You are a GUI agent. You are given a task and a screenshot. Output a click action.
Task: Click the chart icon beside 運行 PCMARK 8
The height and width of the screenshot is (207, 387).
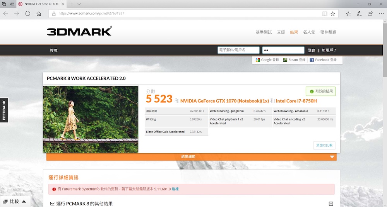click(x=52, y=204)
